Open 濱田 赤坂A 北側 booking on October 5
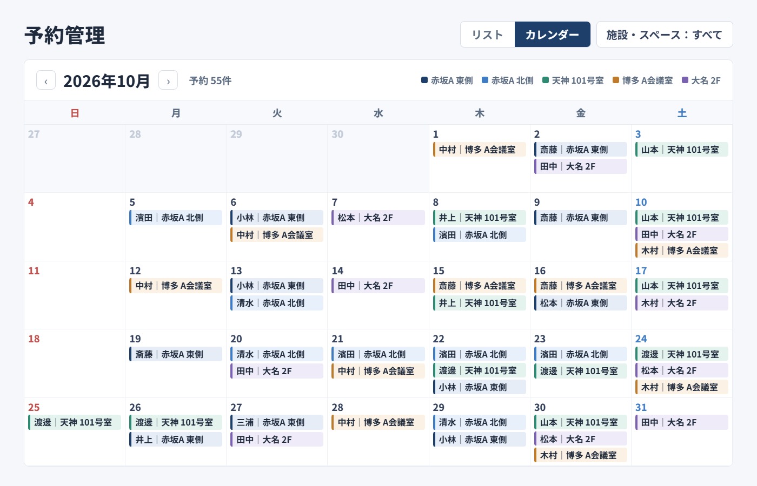Screen dimensions: 757x486 [176, 218]
